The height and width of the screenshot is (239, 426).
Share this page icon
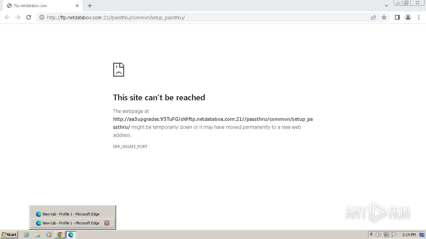click(373, 17)
